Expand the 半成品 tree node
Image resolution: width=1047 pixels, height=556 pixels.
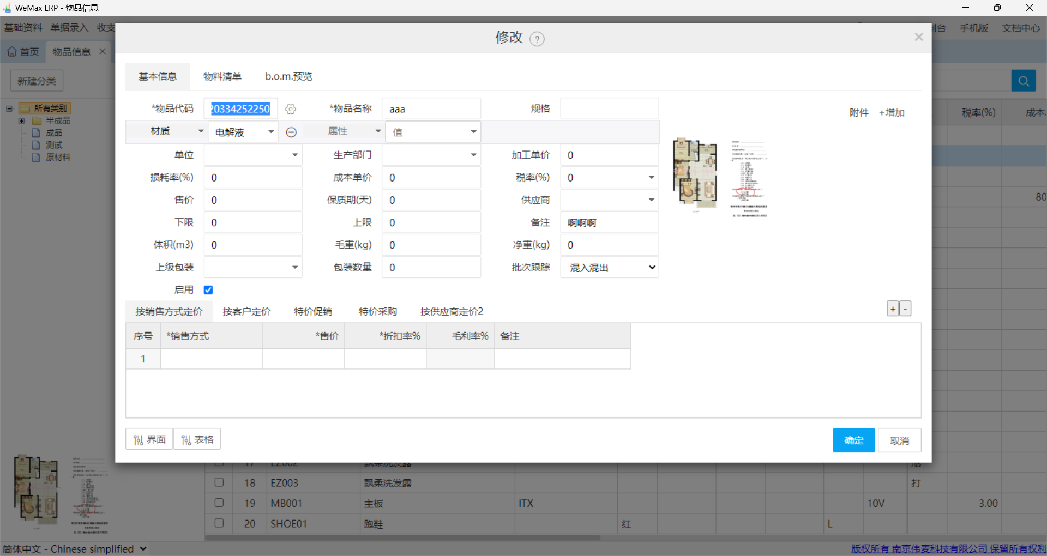(x=21, y=120)
